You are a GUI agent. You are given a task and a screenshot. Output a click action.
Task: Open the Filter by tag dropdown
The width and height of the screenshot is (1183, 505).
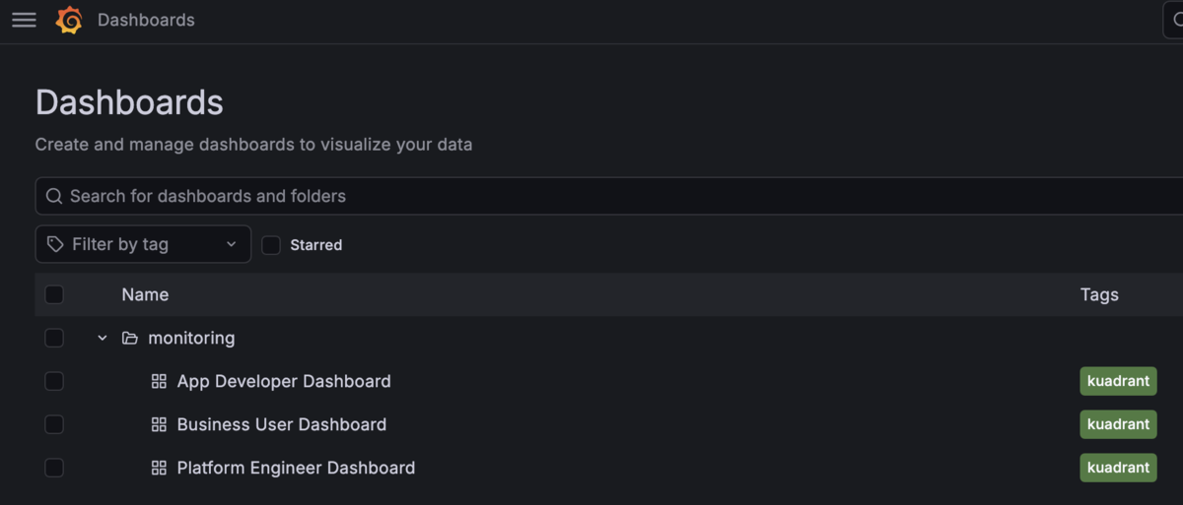point(143,244)
